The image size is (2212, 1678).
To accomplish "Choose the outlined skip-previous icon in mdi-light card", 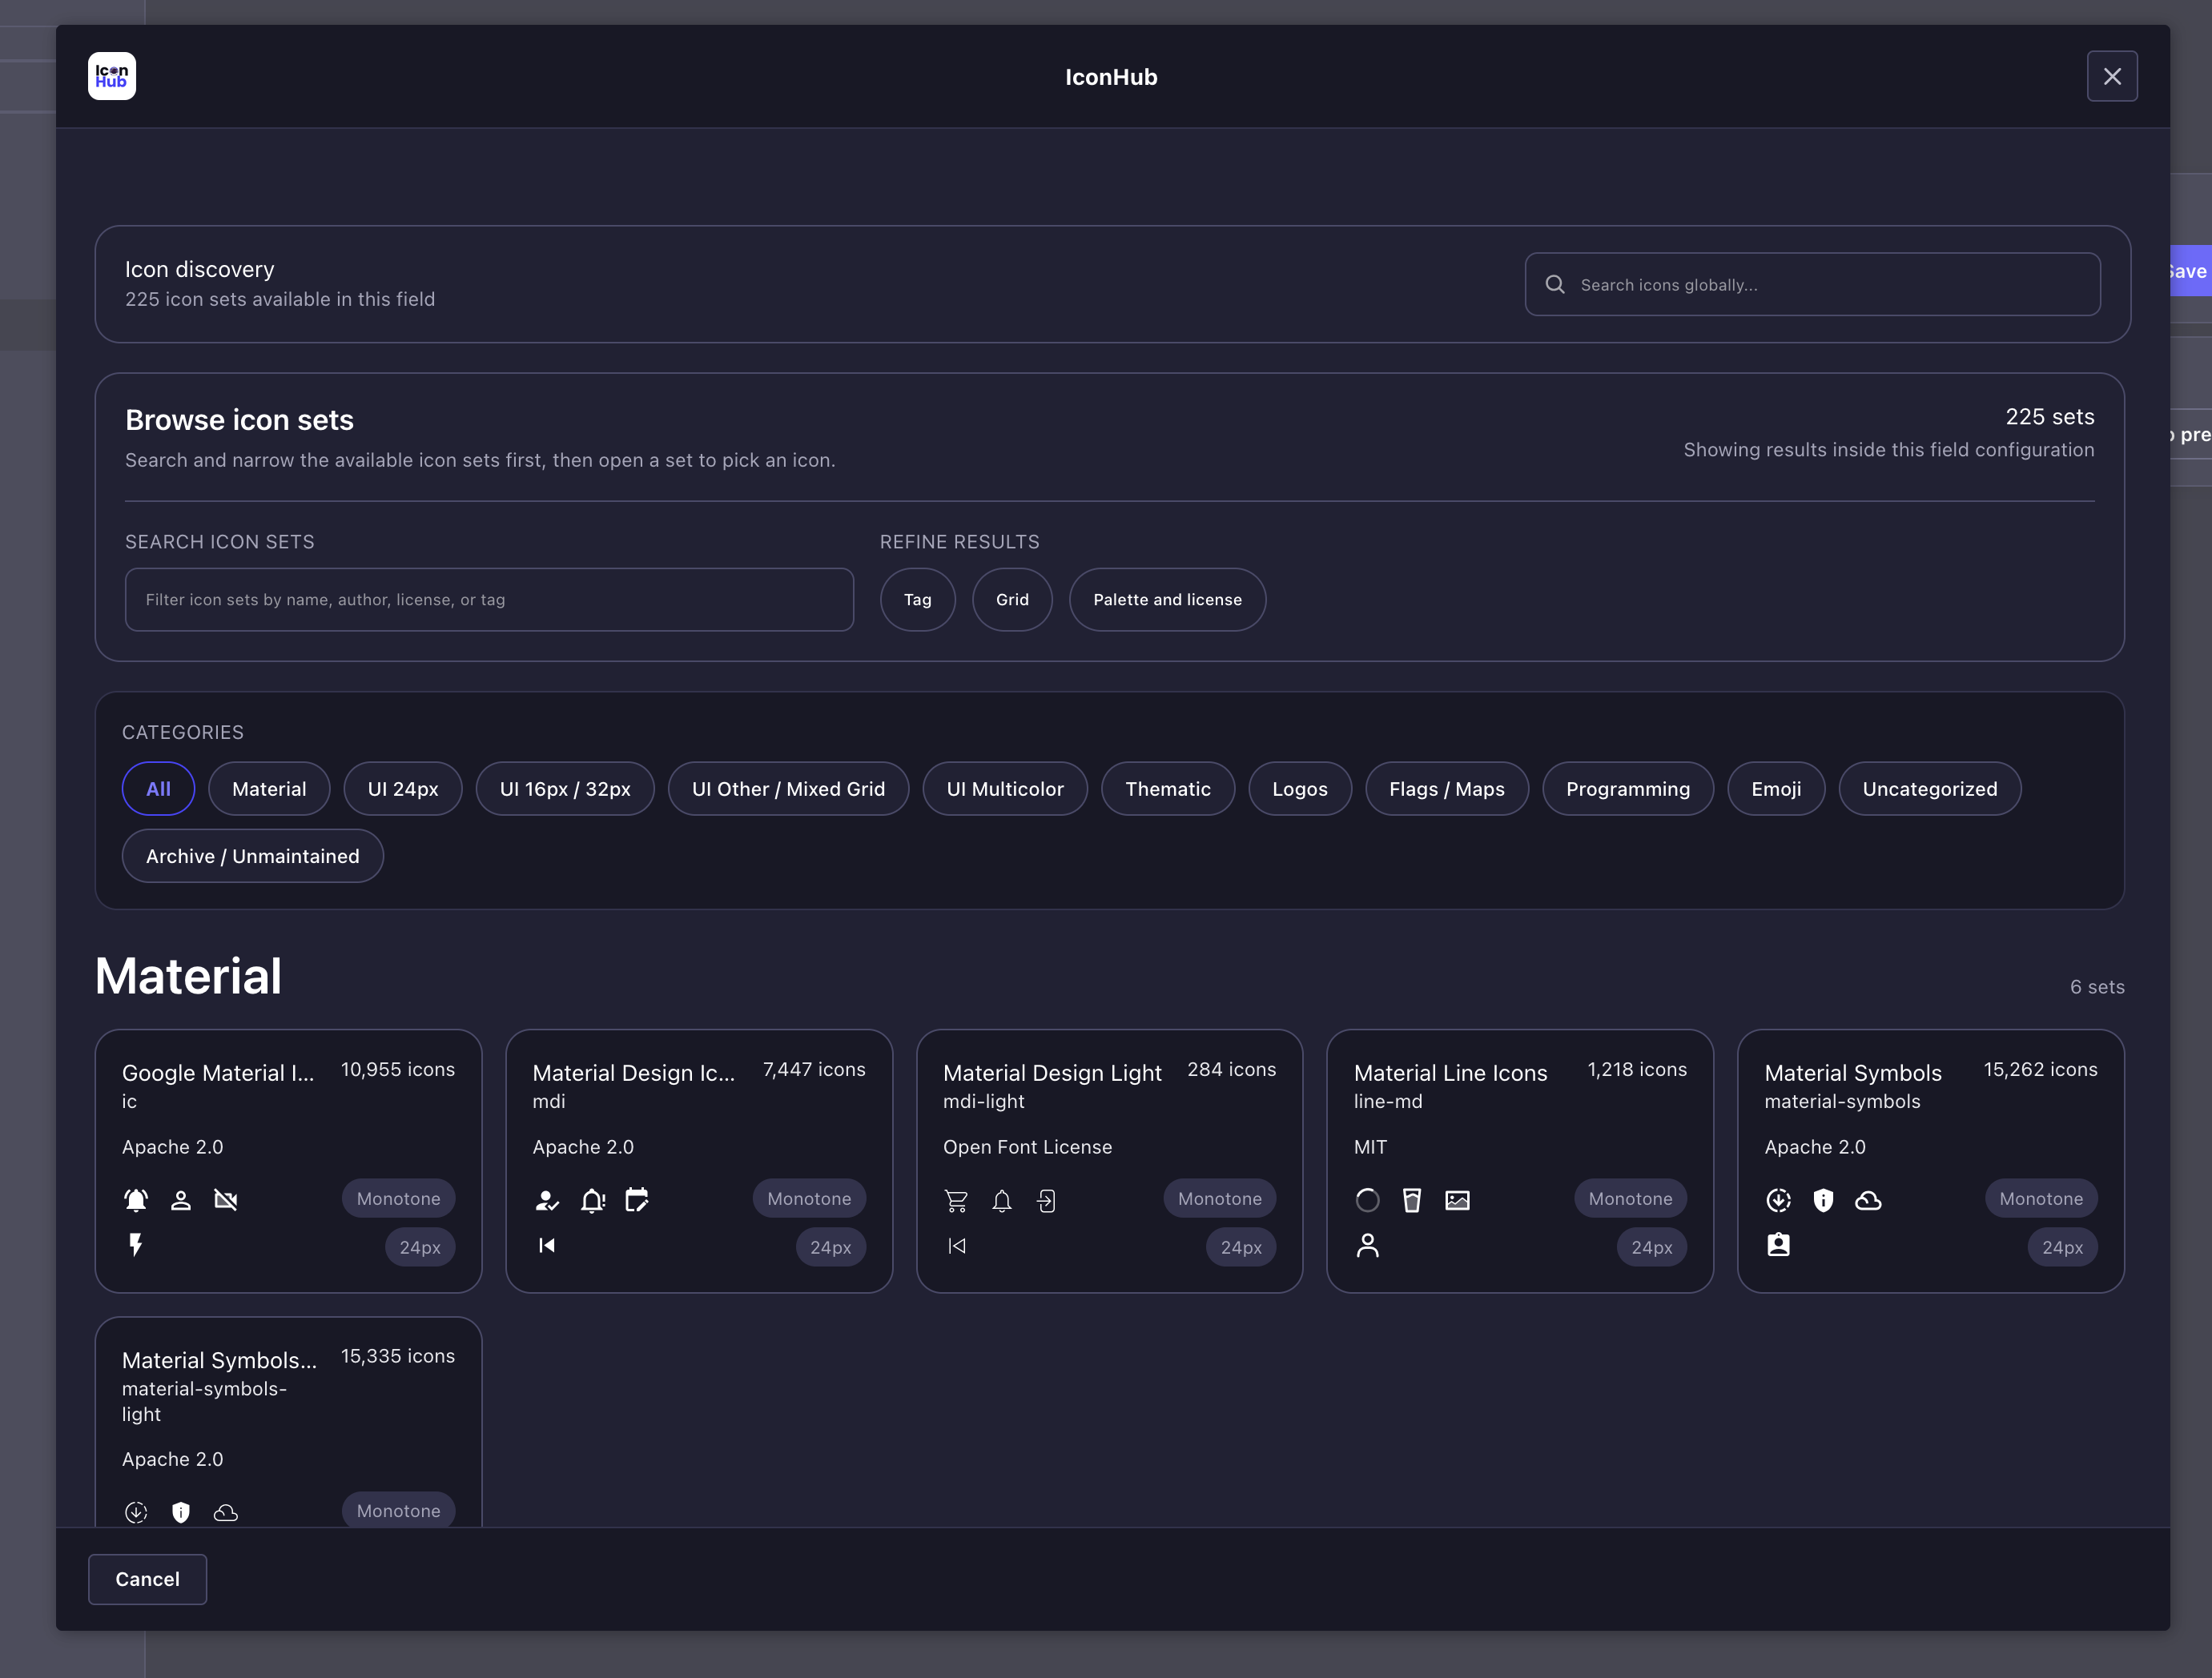I will click(957, 1245).
